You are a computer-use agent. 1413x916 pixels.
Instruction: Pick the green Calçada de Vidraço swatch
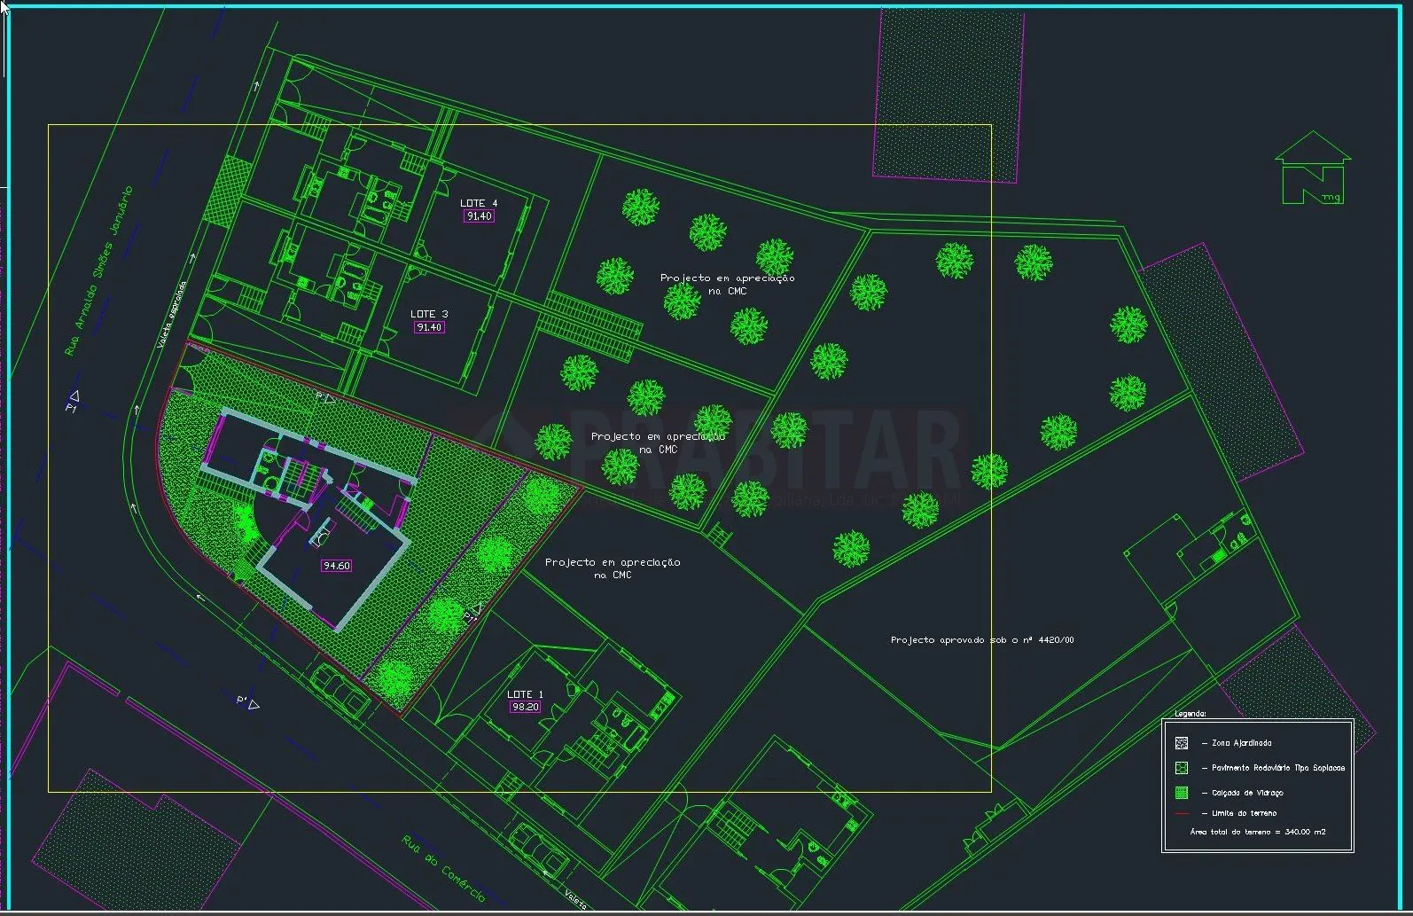(1181, 793)
